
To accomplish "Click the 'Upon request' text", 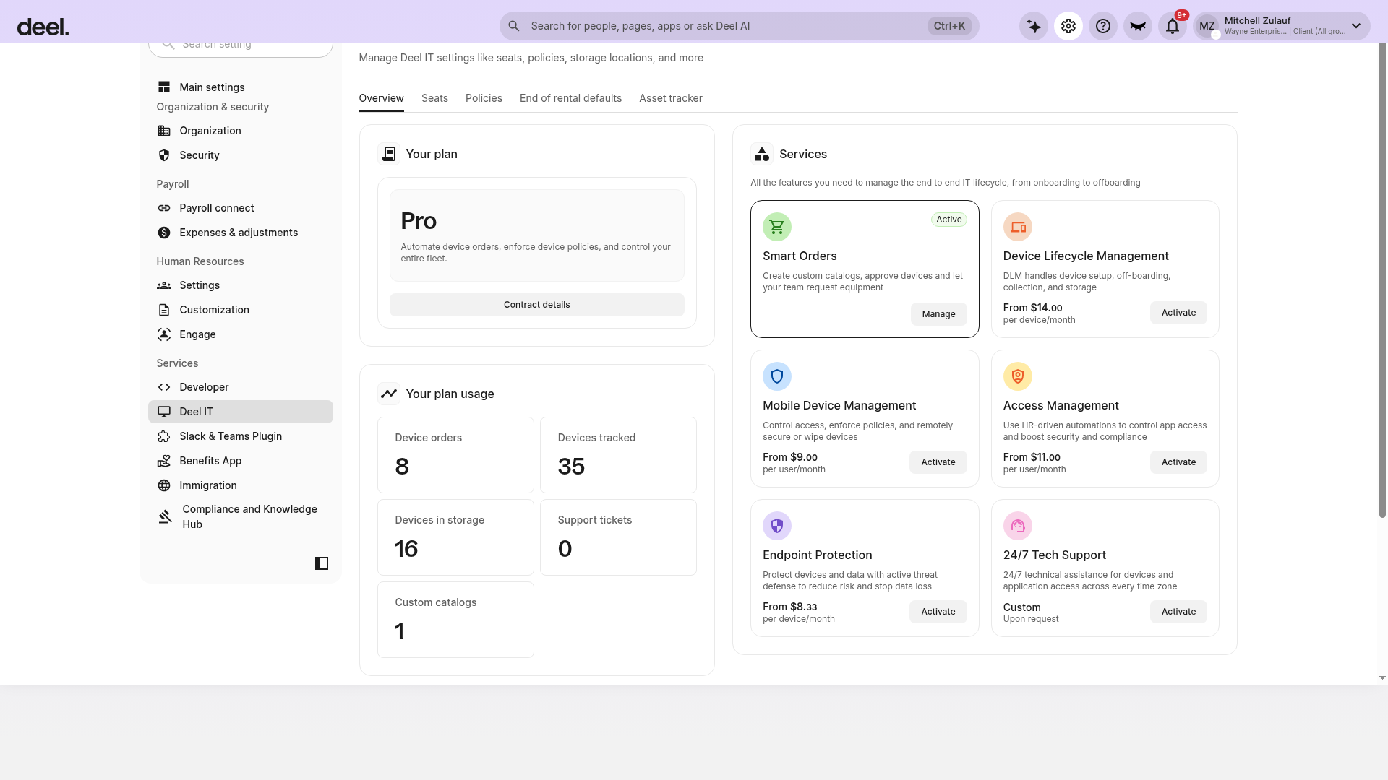I will click(1031, 619).
